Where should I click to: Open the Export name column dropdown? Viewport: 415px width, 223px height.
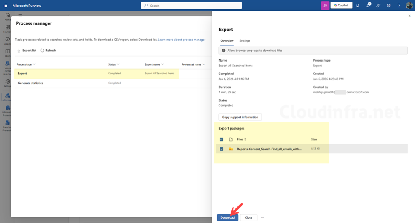tap(163, 64)
